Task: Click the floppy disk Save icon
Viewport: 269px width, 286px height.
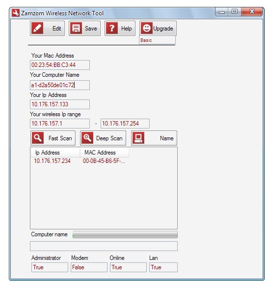Action: click(x=76, y=28)
